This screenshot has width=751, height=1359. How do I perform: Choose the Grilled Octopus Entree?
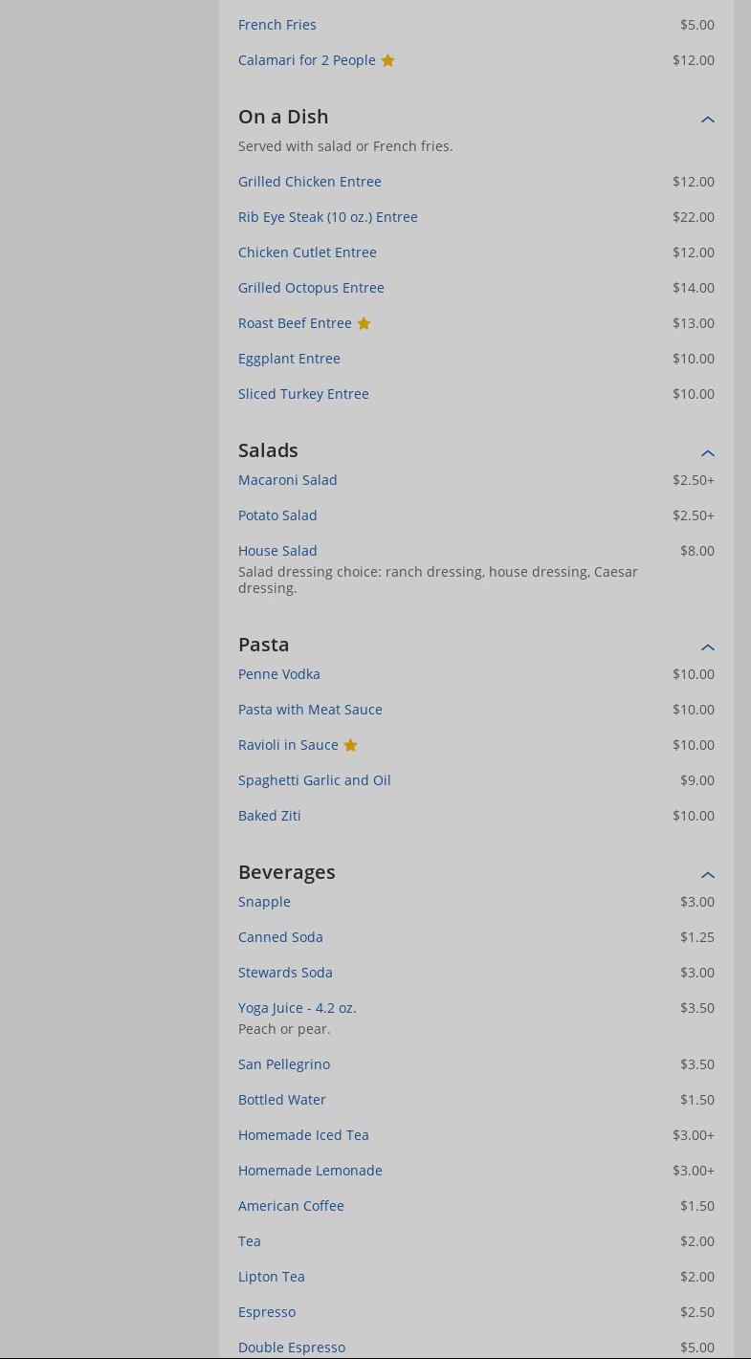click(311, 288)
